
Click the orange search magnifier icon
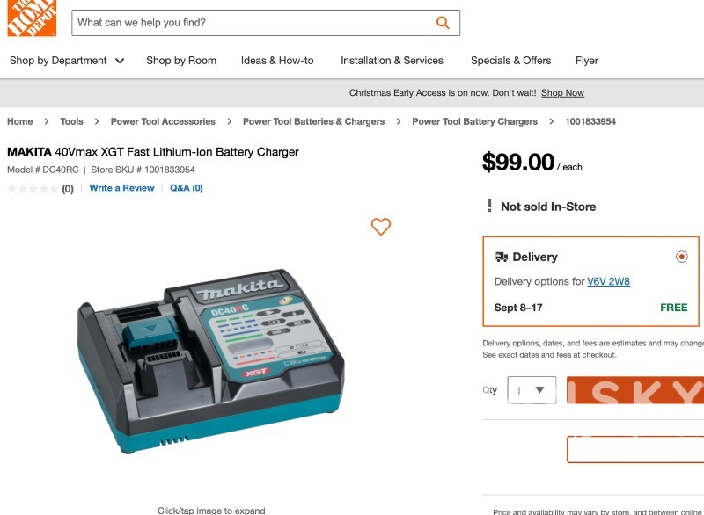tap(443, 23)
